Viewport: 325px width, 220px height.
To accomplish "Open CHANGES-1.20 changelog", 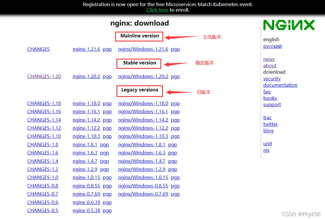I will pos(44,76).
